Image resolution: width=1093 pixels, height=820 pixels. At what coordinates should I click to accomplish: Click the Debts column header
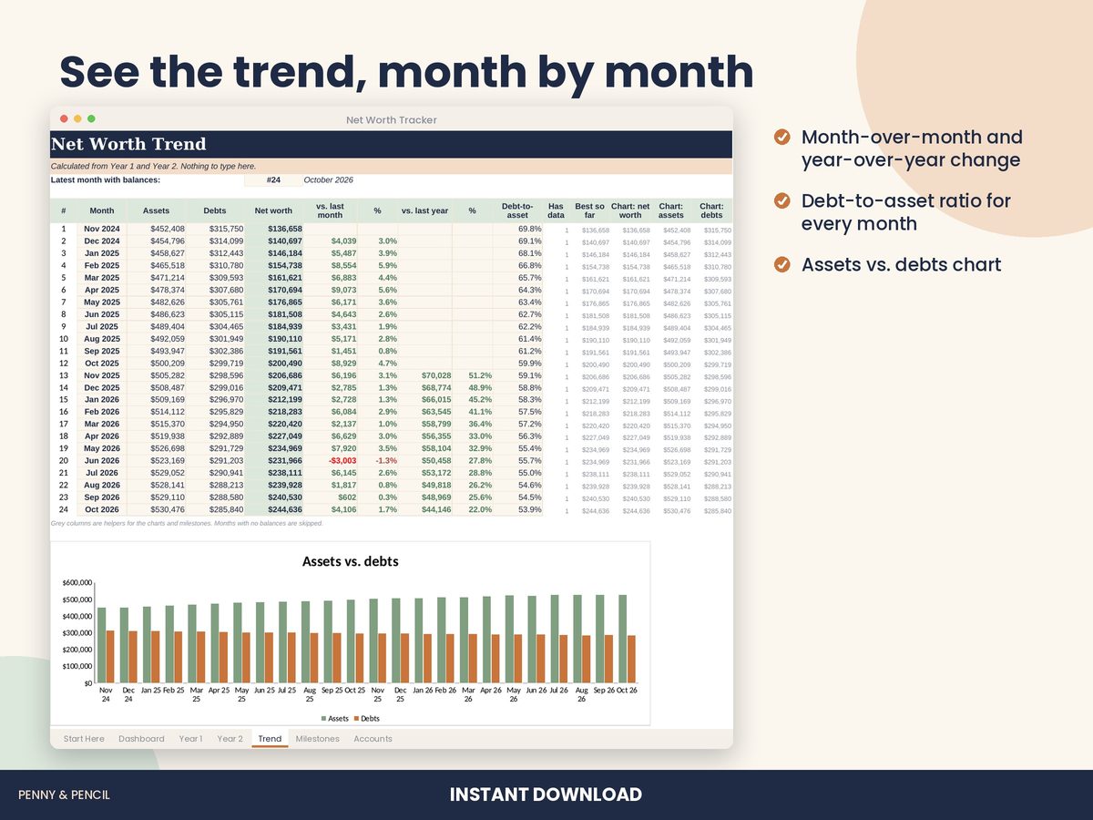coord(215,210)
